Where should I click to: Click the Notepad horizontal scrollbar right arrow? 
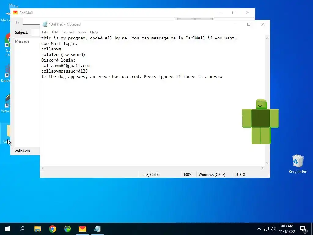point(262,168)
